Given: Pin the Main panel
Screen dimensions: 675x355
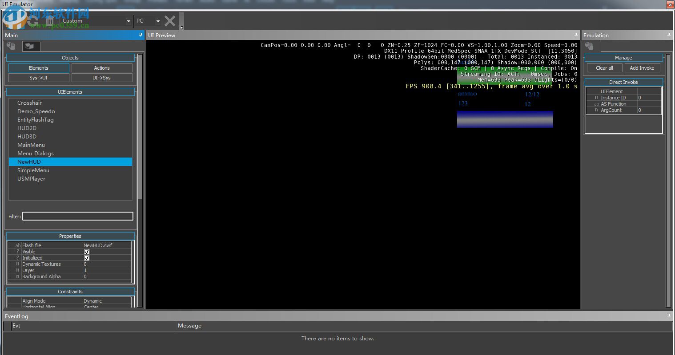Looking at the screenshot, I should pyautogui.click(x=141, y=35).
